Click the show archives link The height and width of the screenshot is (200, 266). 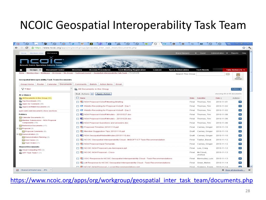[x=50, y=111]
